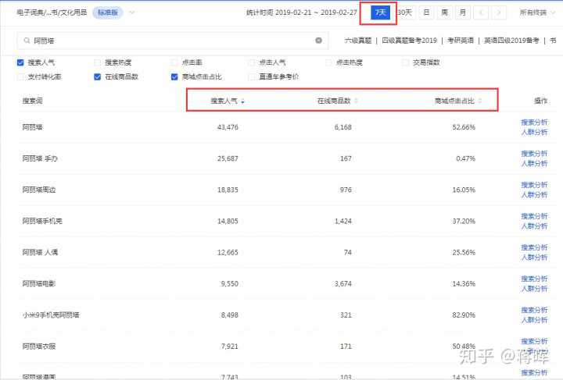Viewport: 563px width, 380px height.
Task: Clear the search box with the X icon
Action: (318, 41)
